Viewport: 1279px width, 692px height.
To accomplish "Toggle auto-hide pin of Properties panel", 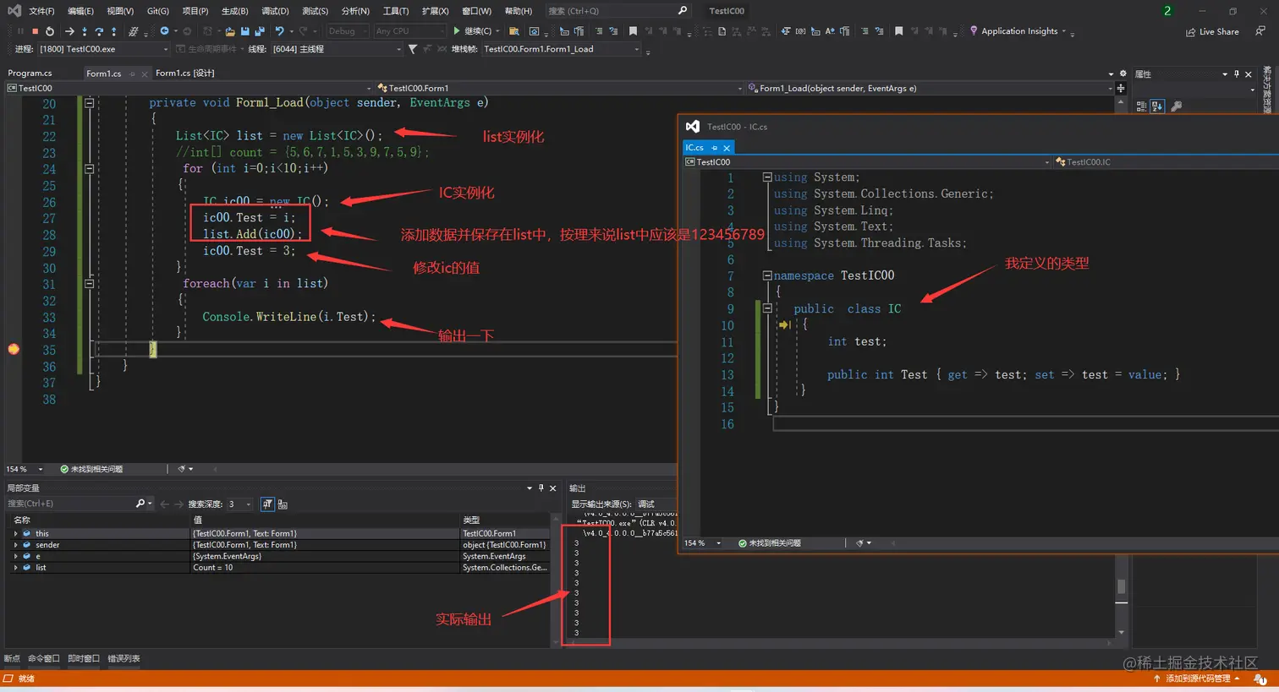I will click(x=1236, y=74).
